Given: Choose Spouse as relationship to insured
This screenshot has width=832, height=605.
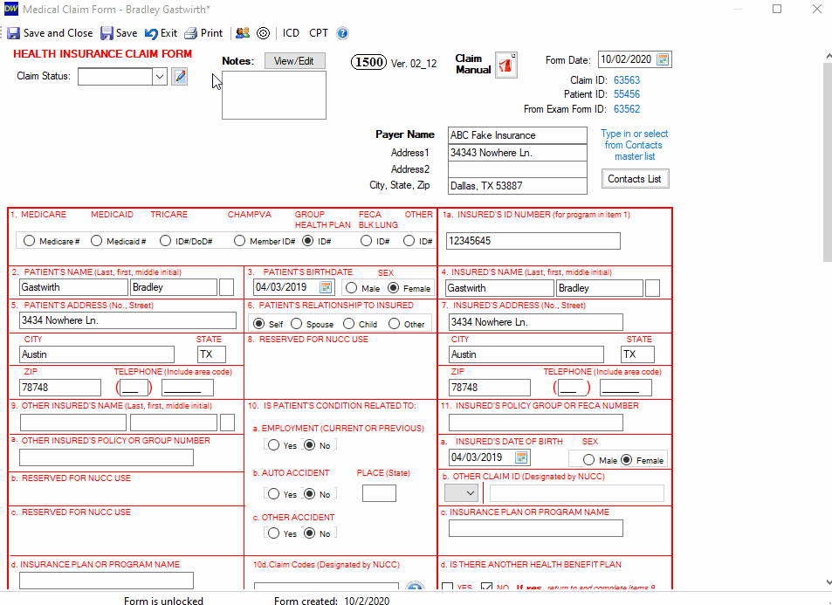Looking at the screenshot, I should (293, 324).
